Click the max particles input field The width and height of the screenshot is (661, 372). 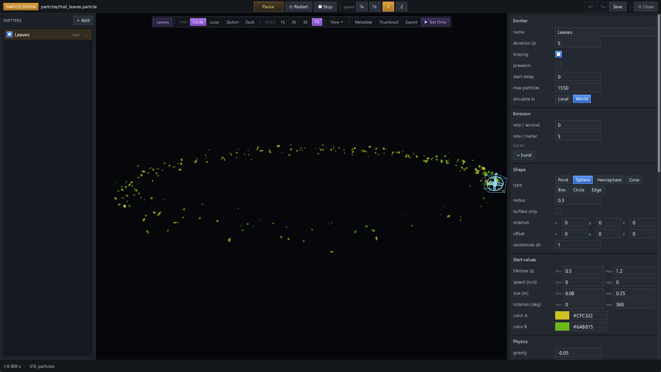tap(578, 88)
